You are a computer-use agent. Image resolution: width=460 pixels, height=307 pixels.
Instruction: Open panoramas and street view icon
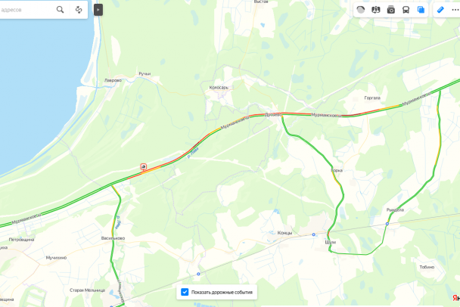375,10
